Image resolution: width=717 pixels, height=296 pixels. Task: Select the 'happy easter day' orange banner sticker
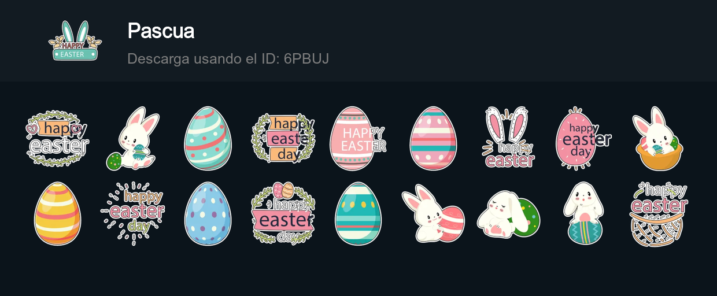pos(283,139)
